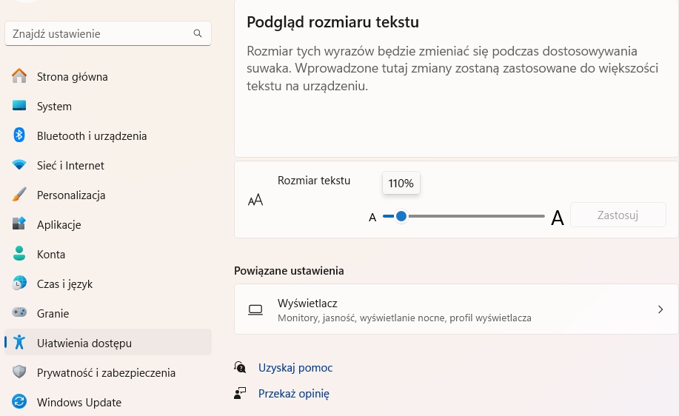
Task: Click the Aplikacje icon in sidebar
Action: [x=19, y=224]
